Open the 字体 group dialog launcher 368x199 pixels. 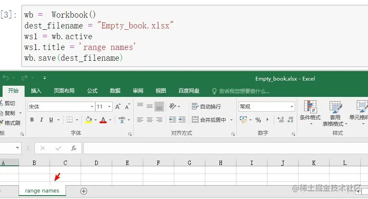click(x=130, y=134)
